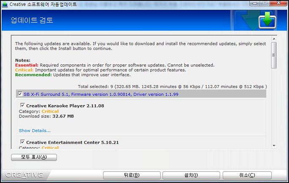Viewport: 289px width, 183px height.
Task: Toggle Creative Entertainment Center 5.10.21 checkbox
Action: point(22,142)
